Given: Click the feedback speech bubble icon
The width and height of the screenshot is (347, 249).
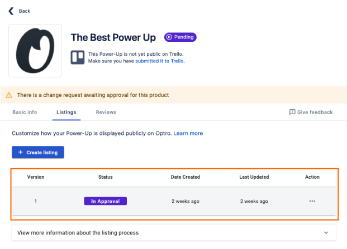Looking at the screenshot, I should click(292, 112).
